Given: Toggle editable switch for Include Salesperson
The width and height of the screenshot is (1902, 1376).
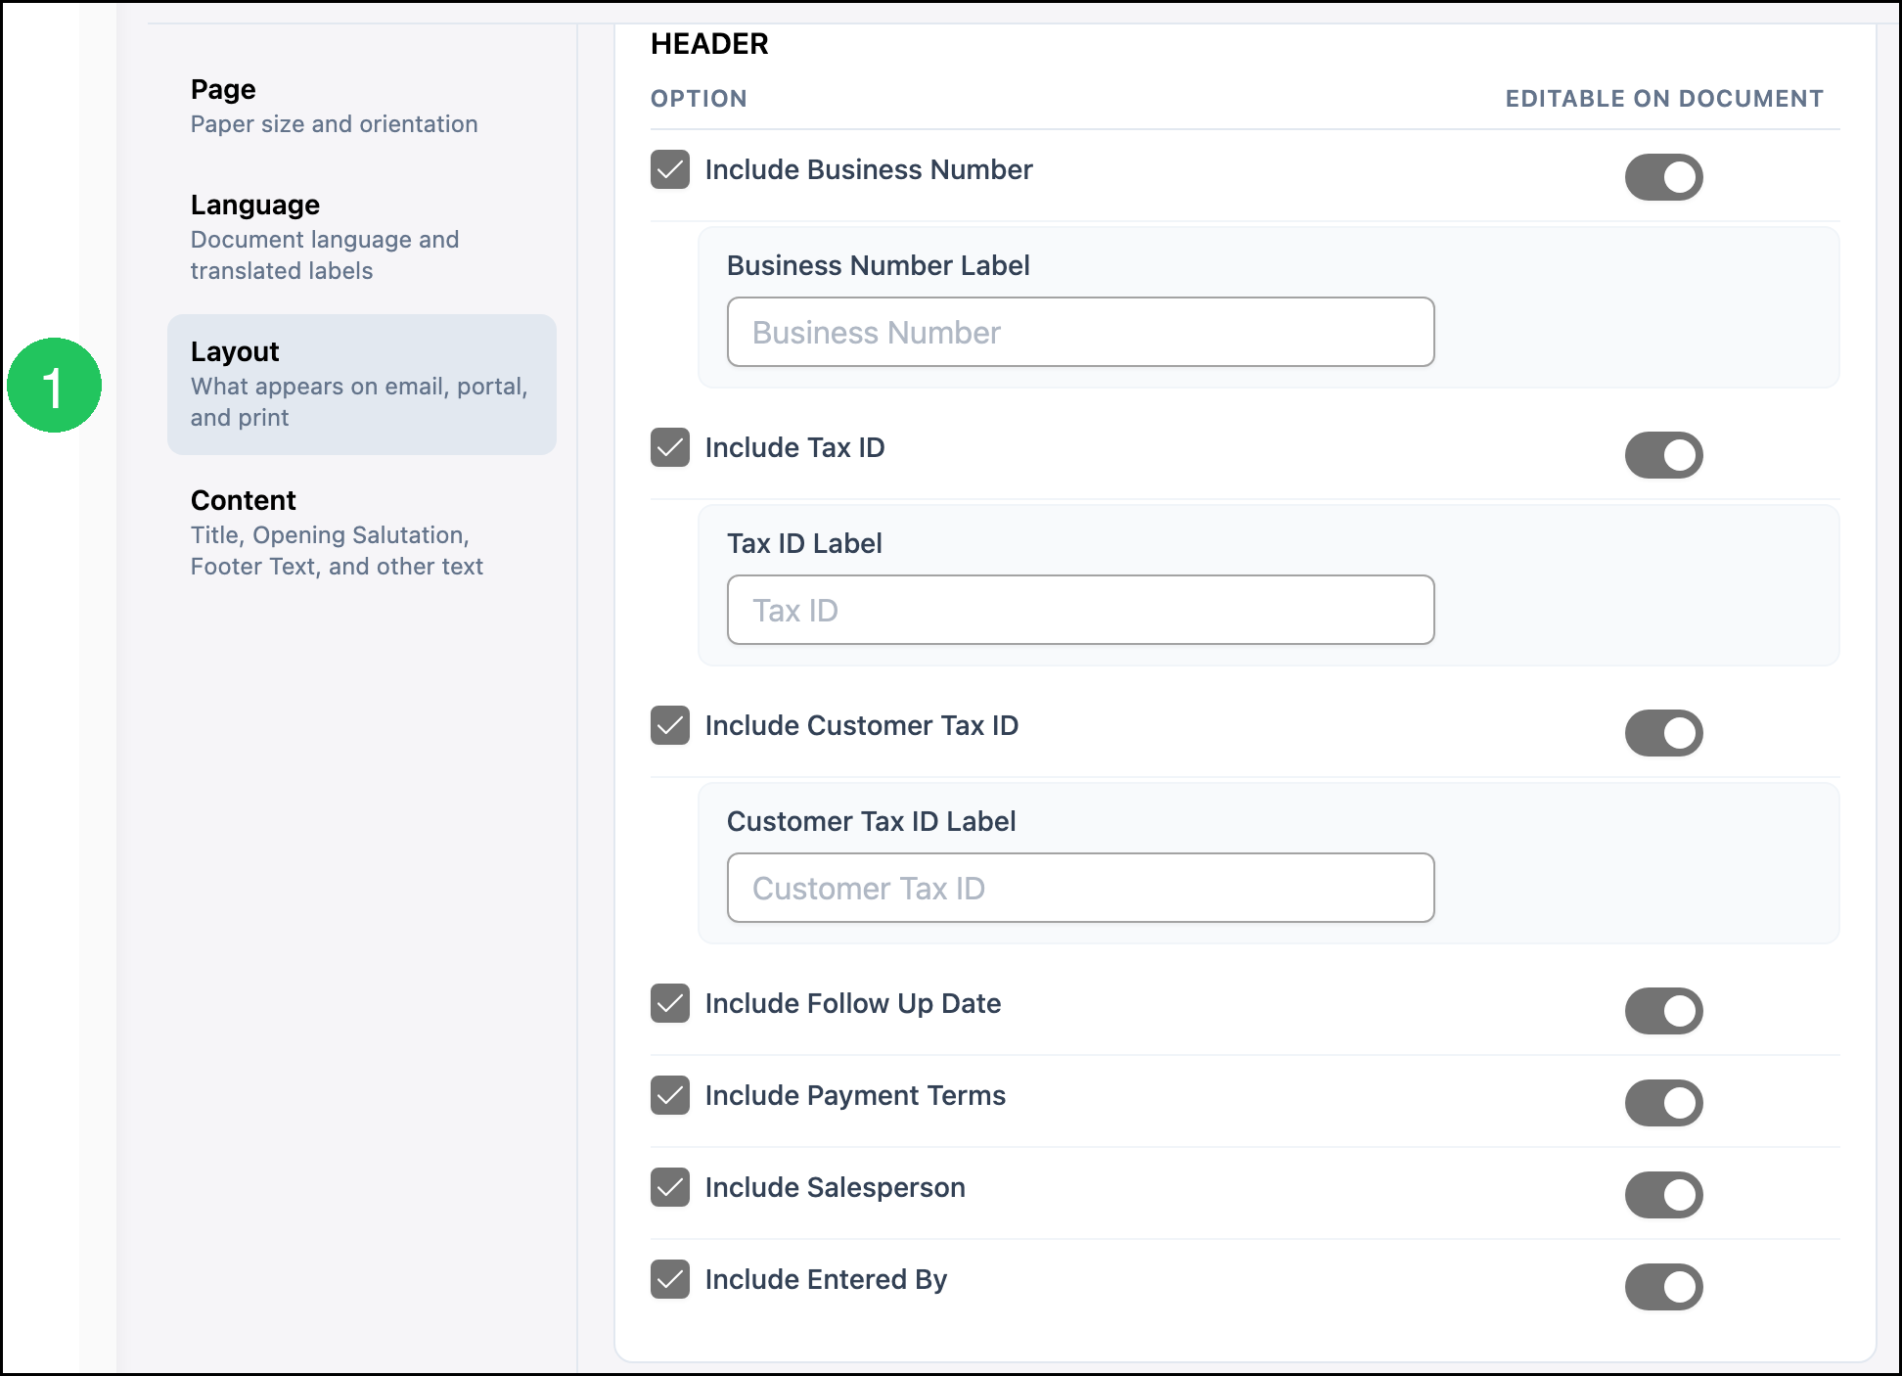Looking at the screenshot, I should pos(1663,1195).
